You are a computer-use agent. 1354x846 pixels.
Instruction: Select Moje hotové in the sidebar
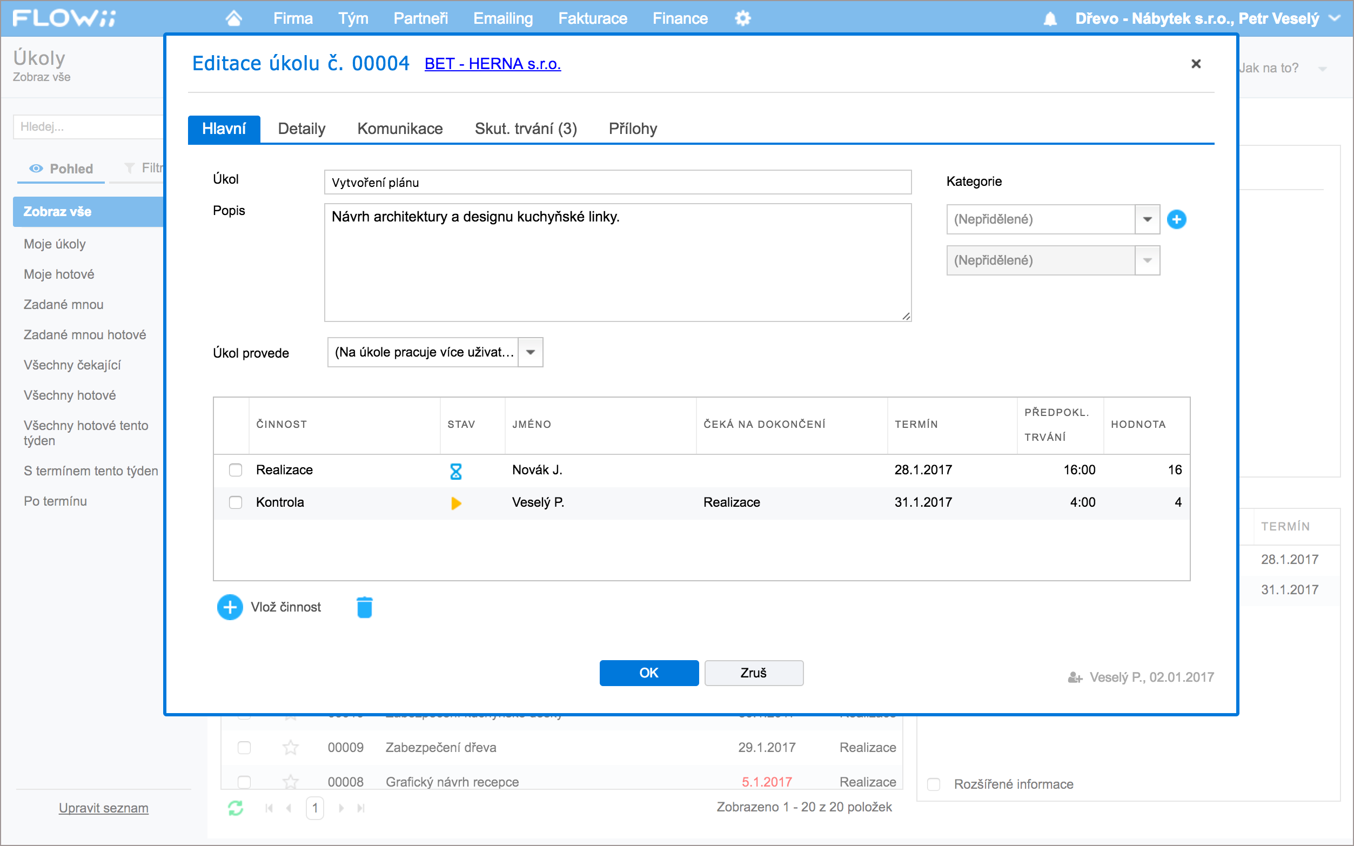[x=59, y=274]
